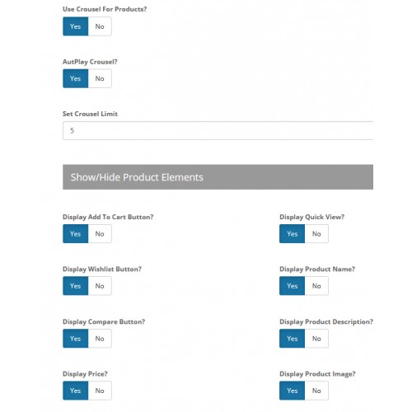The image size is (412, 412).
Task: Select No for Display Product Name
Action: (316, 286)
